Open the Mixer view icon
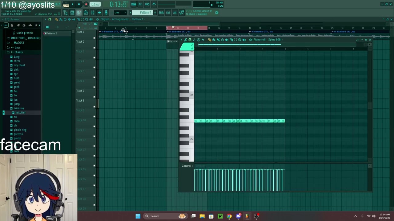 tap(92, 13)
